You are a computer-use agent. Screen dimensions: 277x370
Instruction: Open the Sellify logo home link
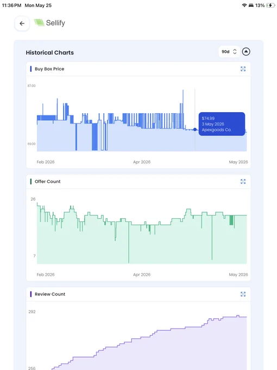pos(50,23)
